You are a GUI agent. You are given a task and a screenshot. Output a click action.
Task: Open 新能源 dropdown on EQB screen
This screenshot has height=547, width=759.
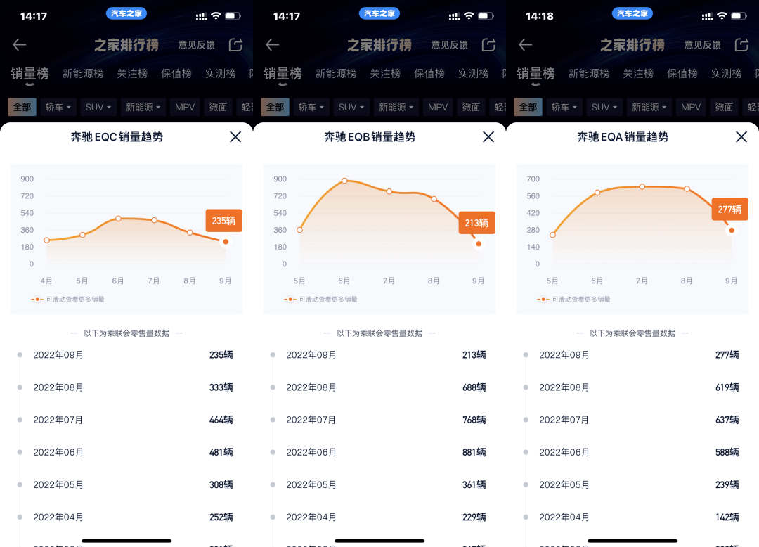[396, 107]
